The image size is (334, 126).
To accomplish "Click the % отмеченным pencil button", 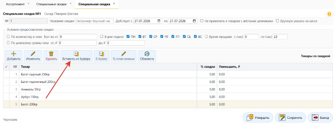I will (x=124, y=56).
